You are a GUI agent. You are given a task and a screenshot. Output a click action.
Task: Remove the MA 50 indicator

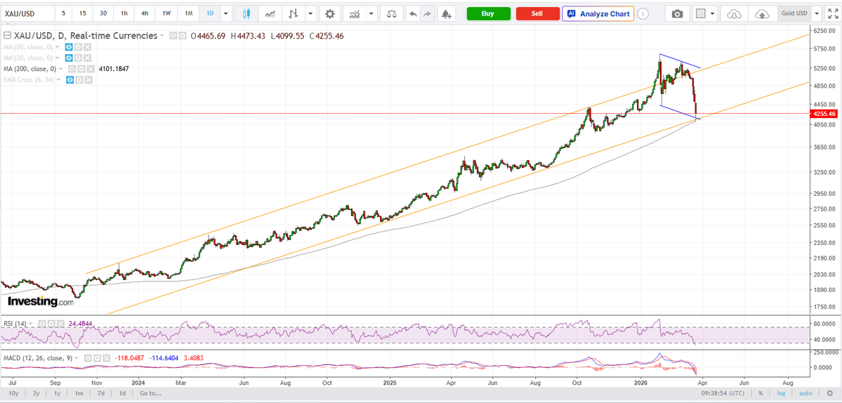[88, 46]
